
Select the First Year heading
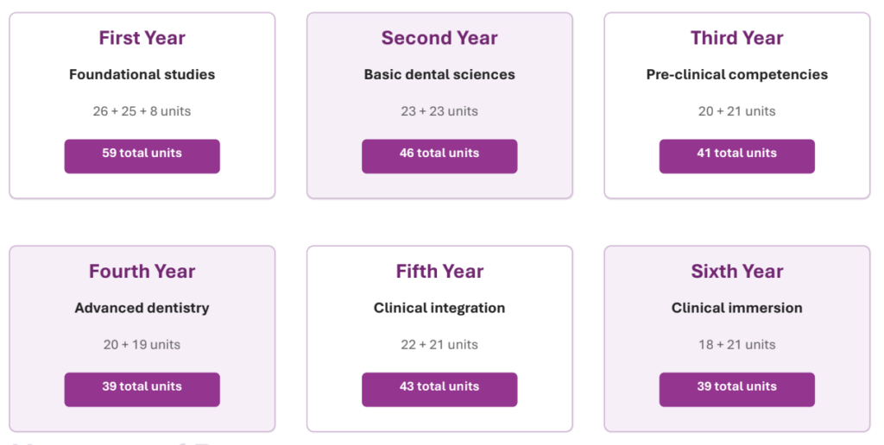tap(142, 38)
